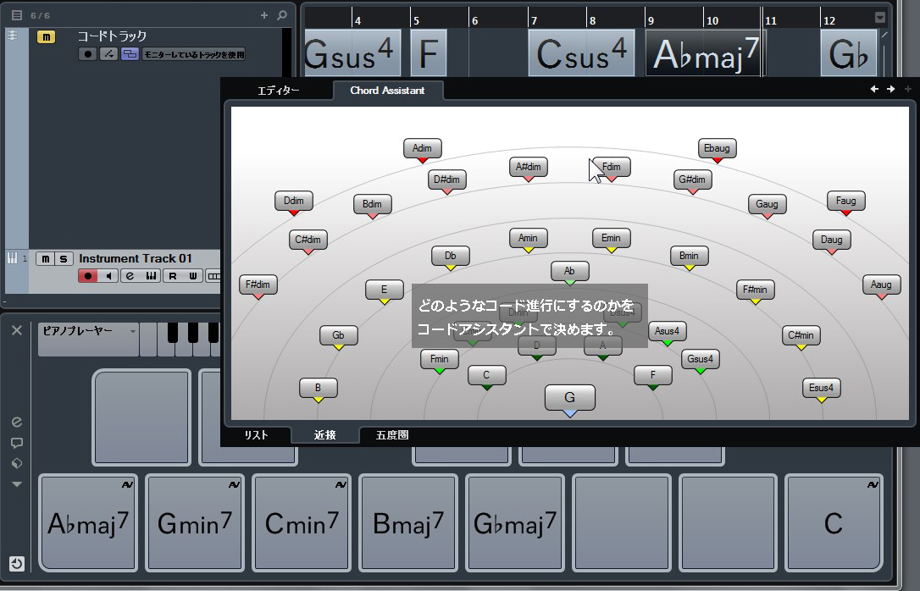
Task: Select the G chord bubble in the Chord Assistant
Action: (570, 397)
